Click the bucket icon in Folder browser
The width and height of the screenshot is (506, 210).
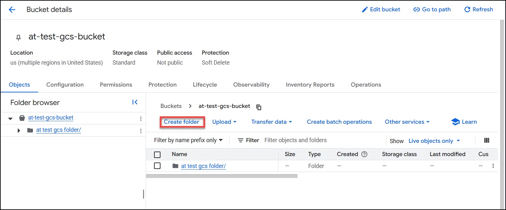pyautogui.click(x=22, y=118)
